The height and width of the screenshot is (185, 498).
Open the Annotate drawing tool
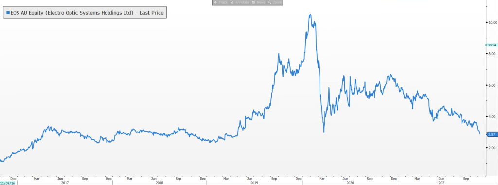click(x=240, y=2)
